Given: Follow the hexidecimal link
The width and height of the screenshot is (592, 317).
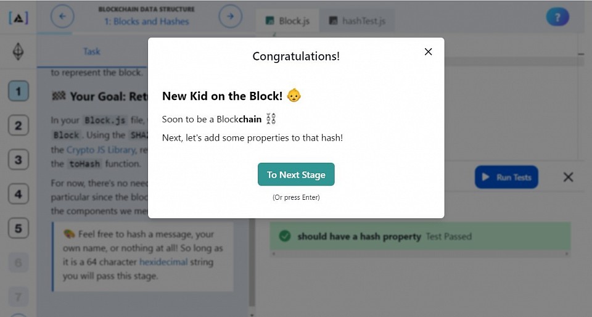Looking at the screenshot, I should point(163,262).
